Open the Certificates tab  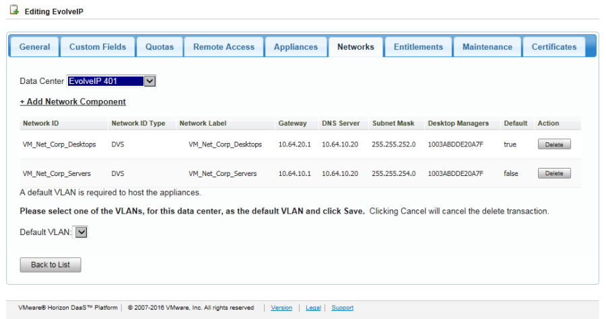pyautogui.click(x=554, y=47)
